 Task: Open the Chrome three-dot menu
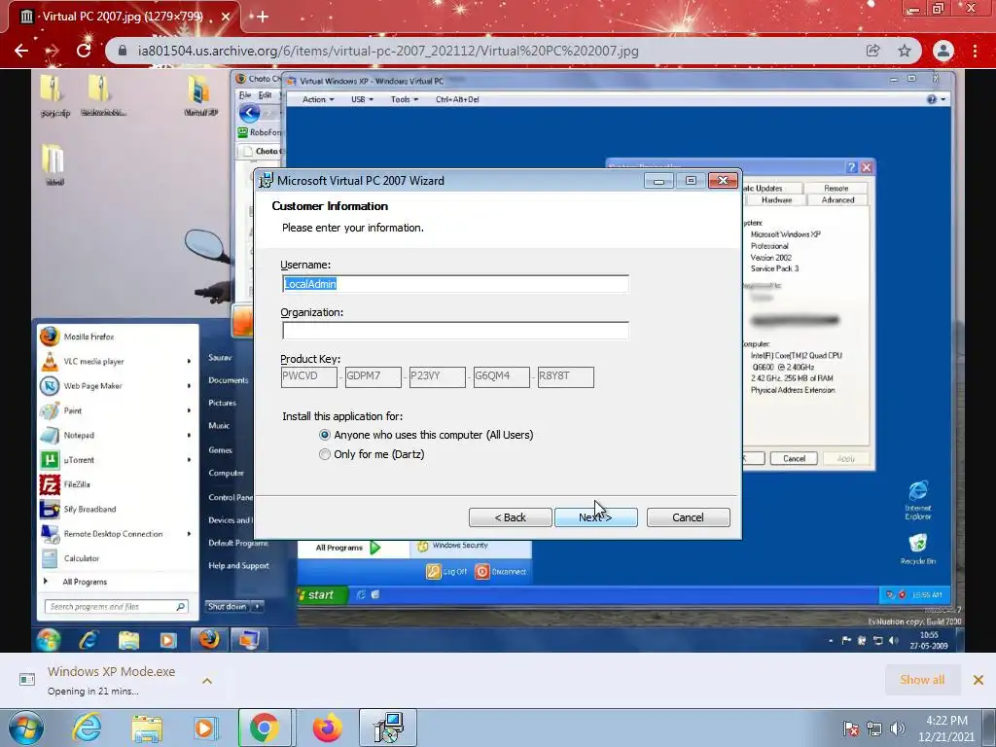pyautogui.click(x=975, y=51)
